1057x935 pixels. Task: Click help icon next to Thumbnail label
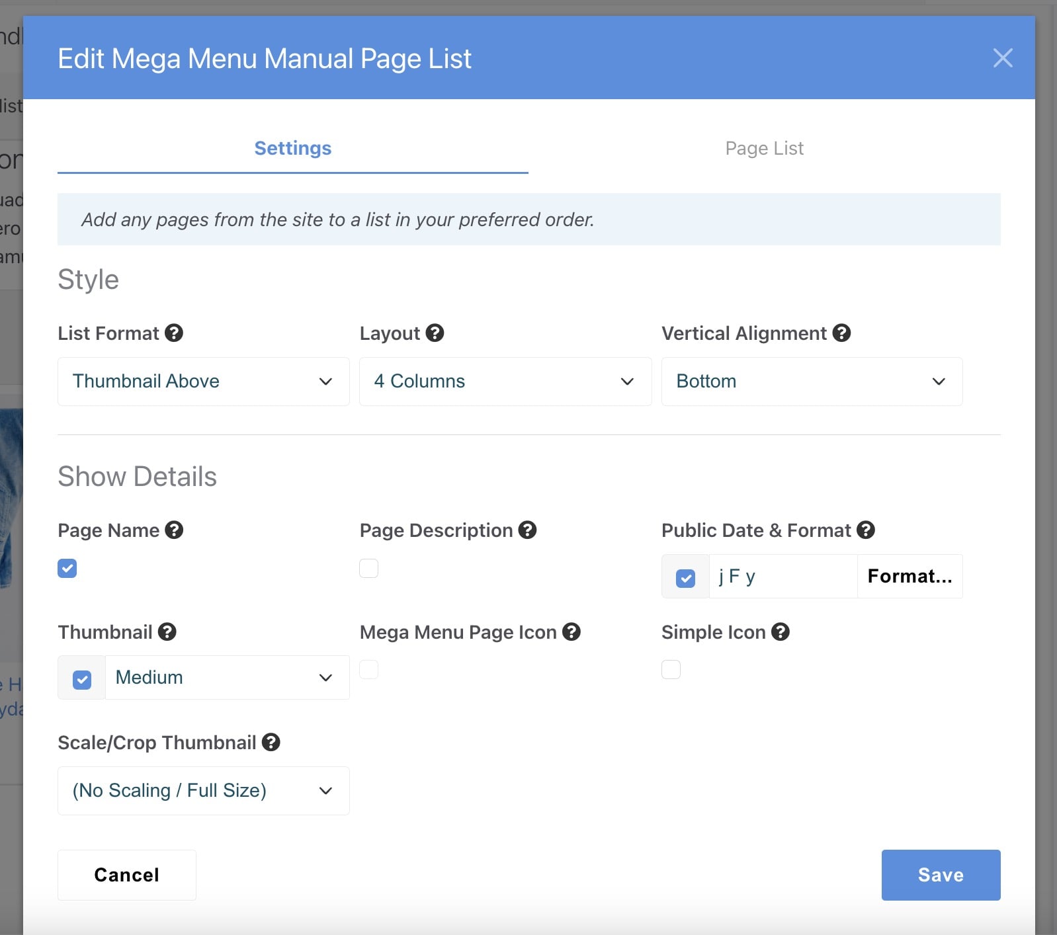[167, 631]
